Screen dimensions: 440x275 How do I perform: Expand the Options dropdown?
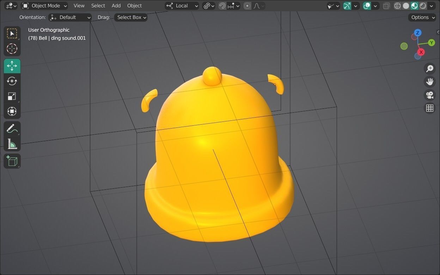(x=422, y=17)
